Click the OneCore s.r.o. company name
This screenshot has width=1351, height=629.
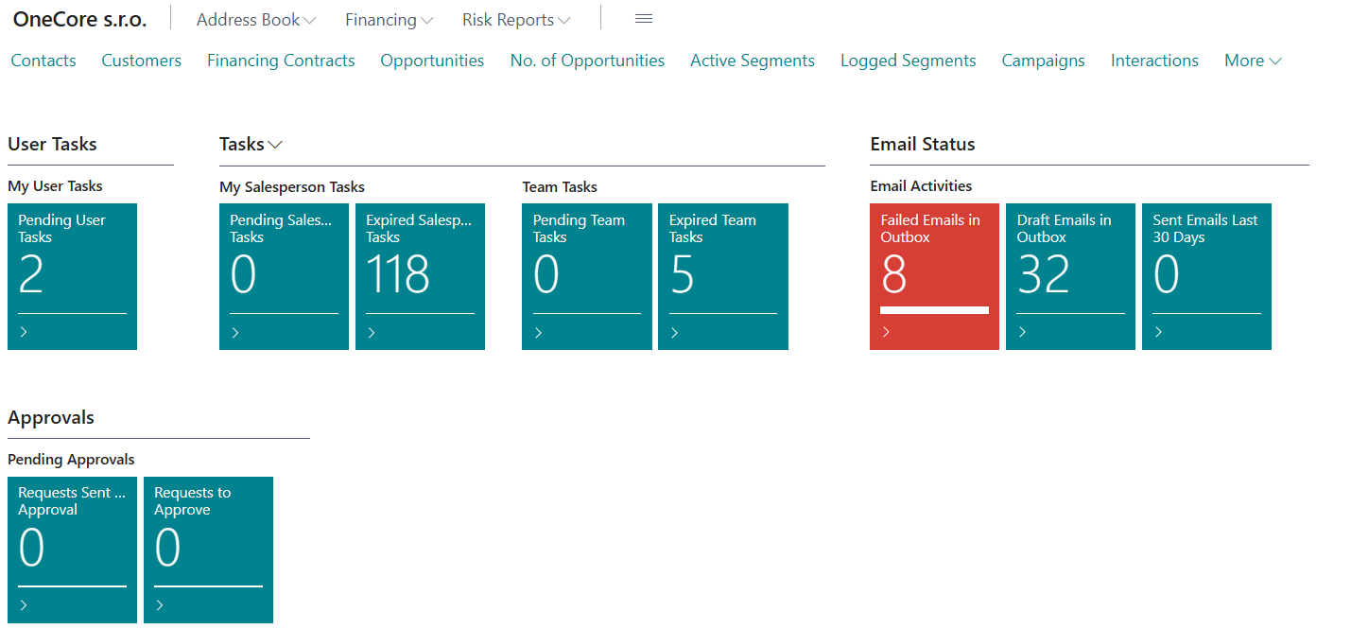(x=80, y=19)
